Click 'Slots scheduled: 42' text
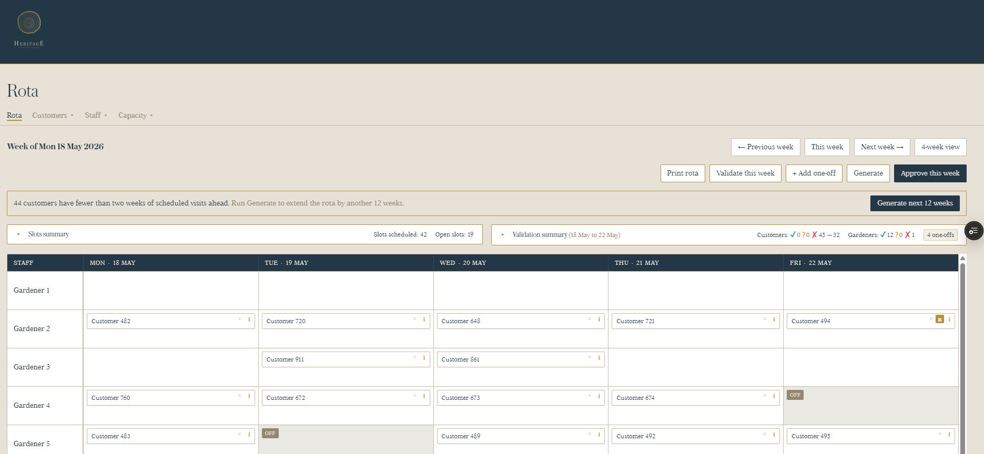The width and height of the screenshot is (984, 454). (400, 234)
